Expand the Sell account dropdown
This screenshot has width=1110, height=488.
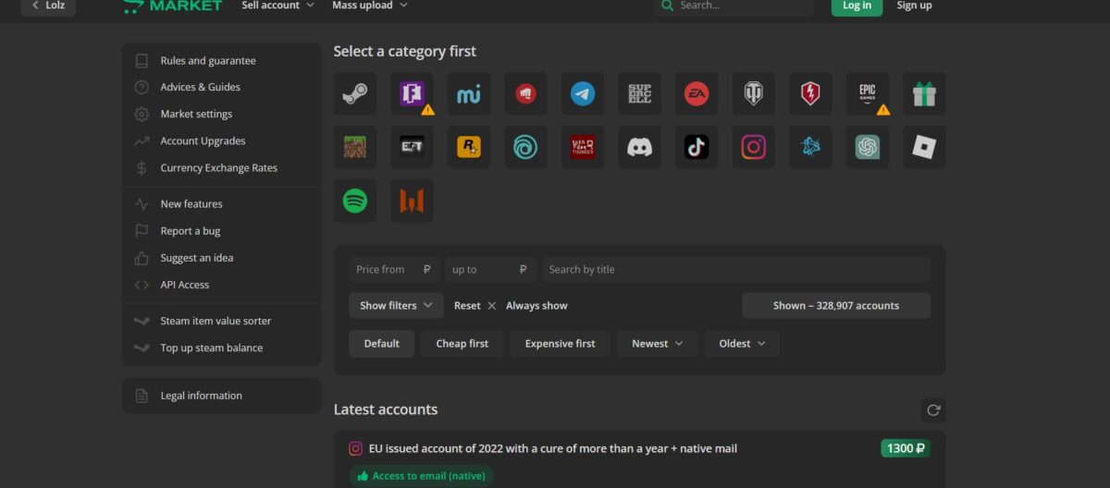pyautogui.click(x=277, y=6)
